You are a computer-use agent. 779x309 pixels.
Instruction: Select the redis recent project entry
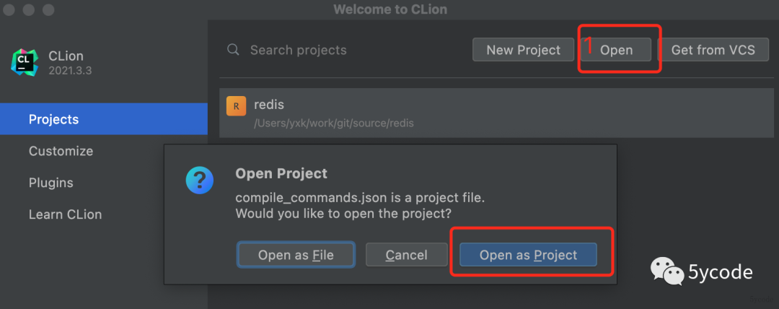click(x=496, y=113)
